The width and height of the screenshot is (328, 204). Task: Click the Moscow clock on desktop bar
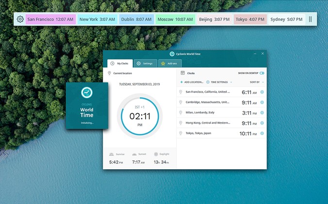click(175, 19)
